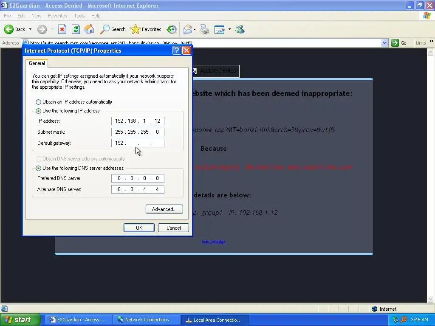
Task: Expand the Links toolbar chevron
Action: coord(432,41)
